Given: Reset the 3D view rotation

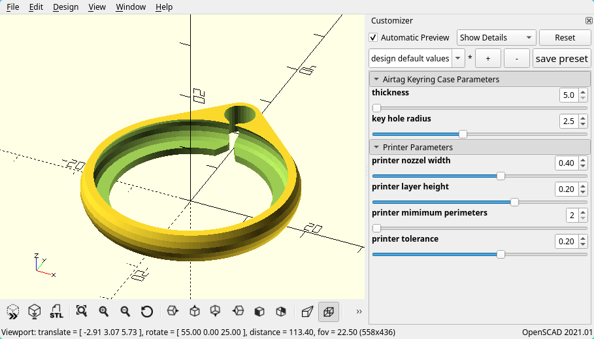Looking at the screenshot, I should click(147, 312).
